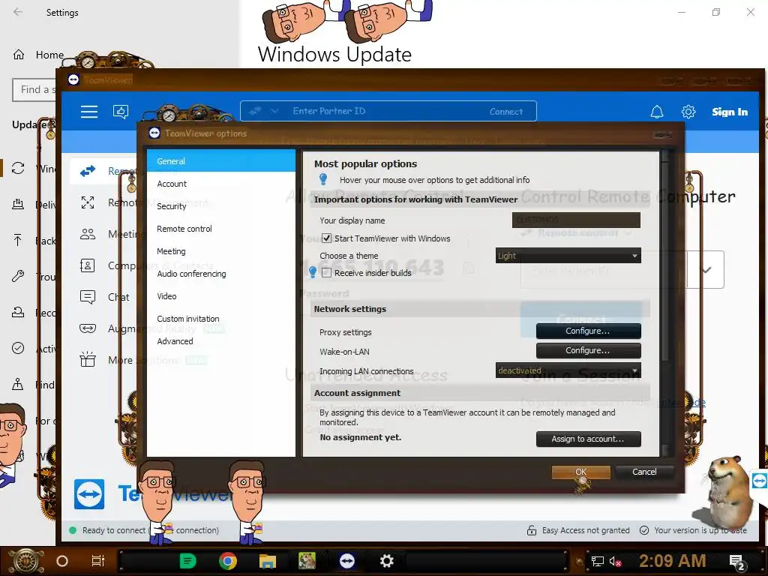Open Chat sidebar icon
The height and width of the screenshot is (576, 768).
pyautogui.click(x=88, y=297)
